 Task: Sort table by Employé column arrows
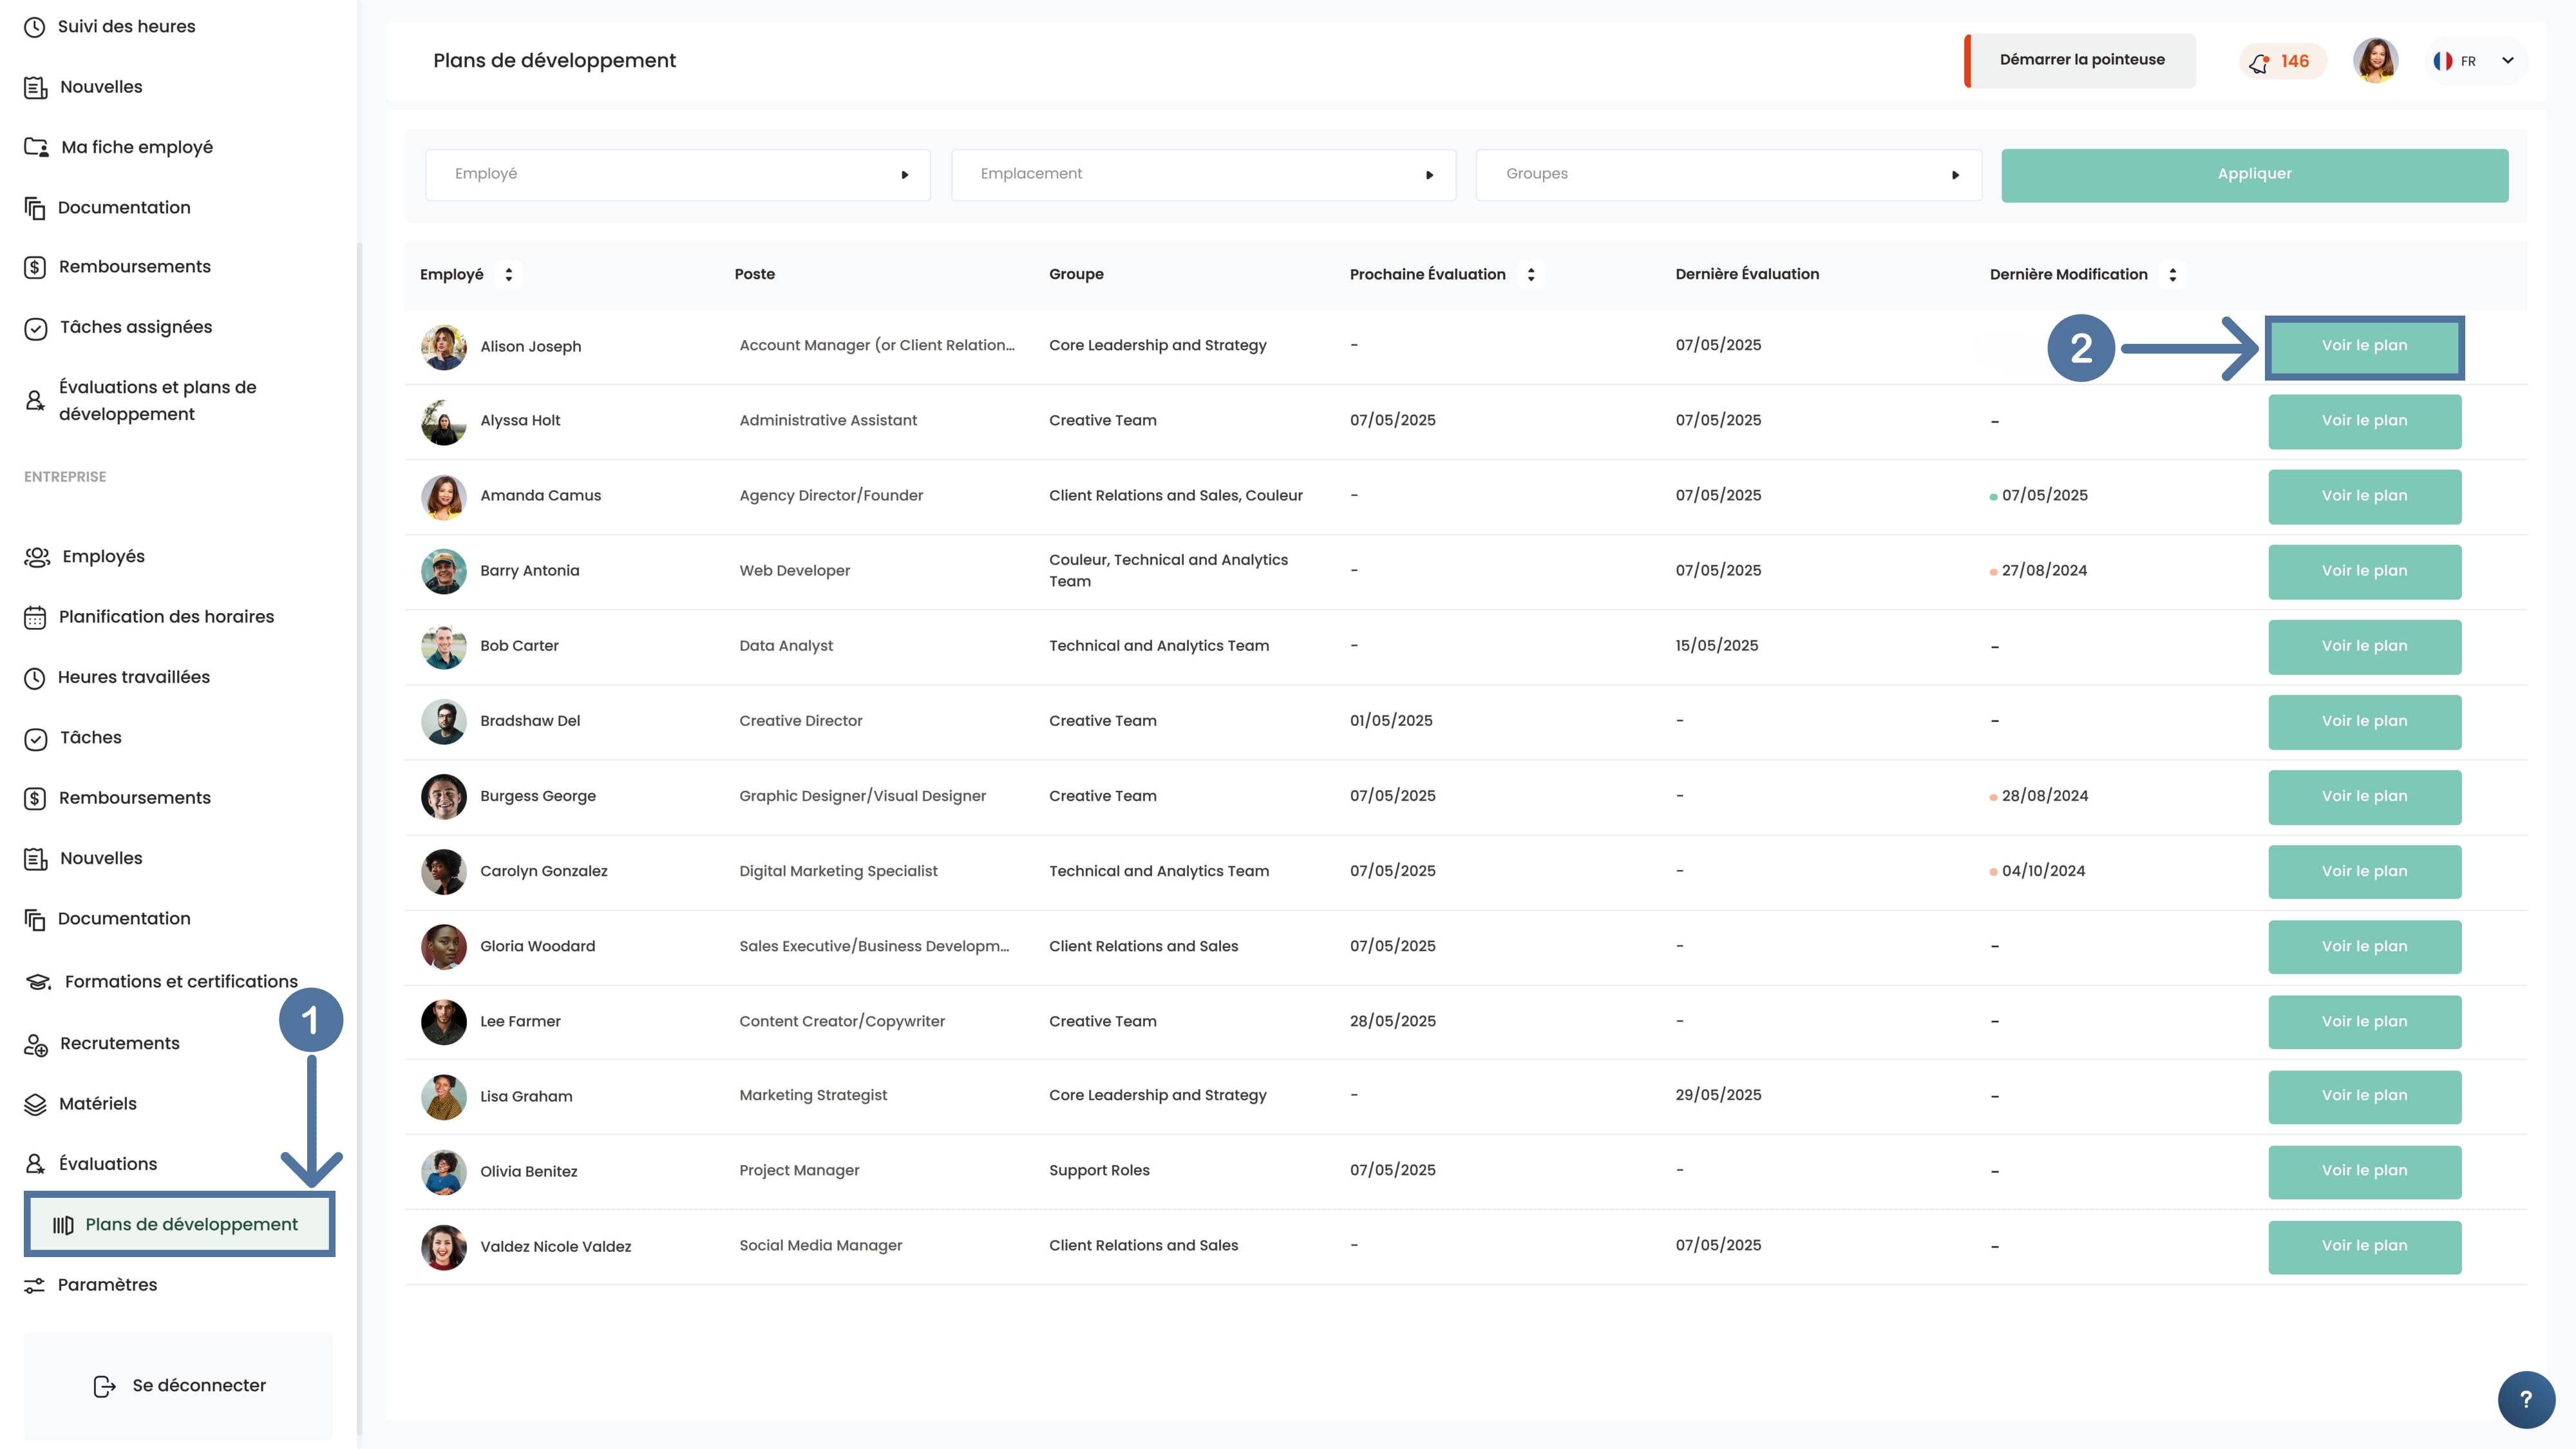509,274
